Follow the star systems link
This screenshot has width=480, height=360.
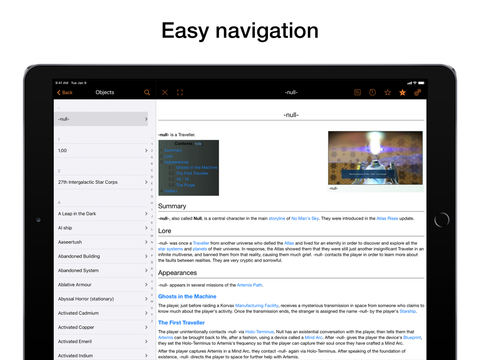170,249
